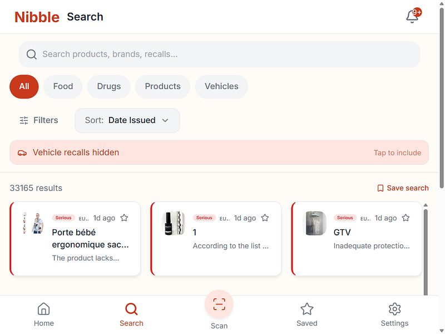Focus the search products input field
The image size is (445, 334).
click(219, 54)
